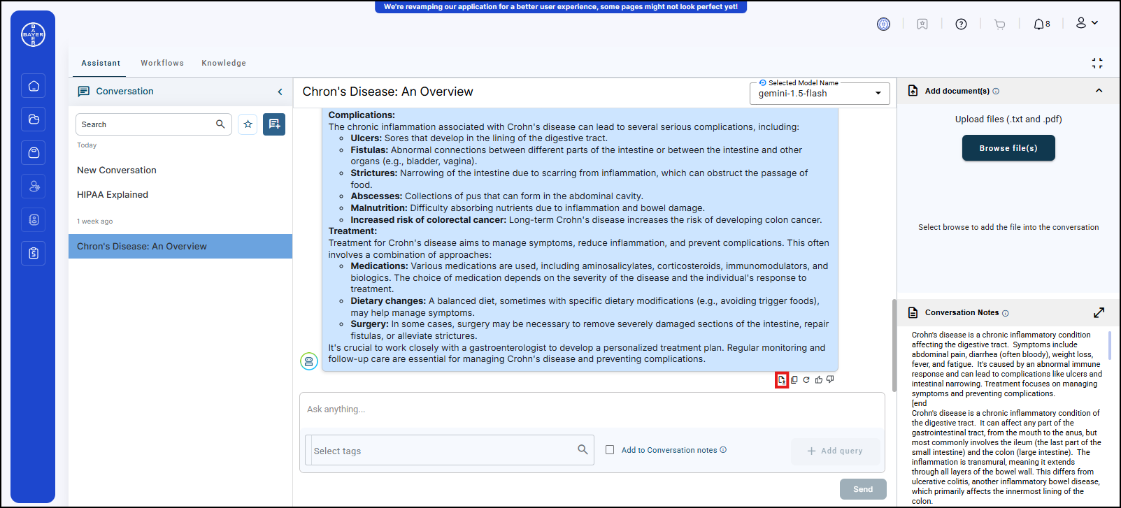
Task: Click the brain AI icon in top bar
Action: pyautogui.click(x=884, y=24)
